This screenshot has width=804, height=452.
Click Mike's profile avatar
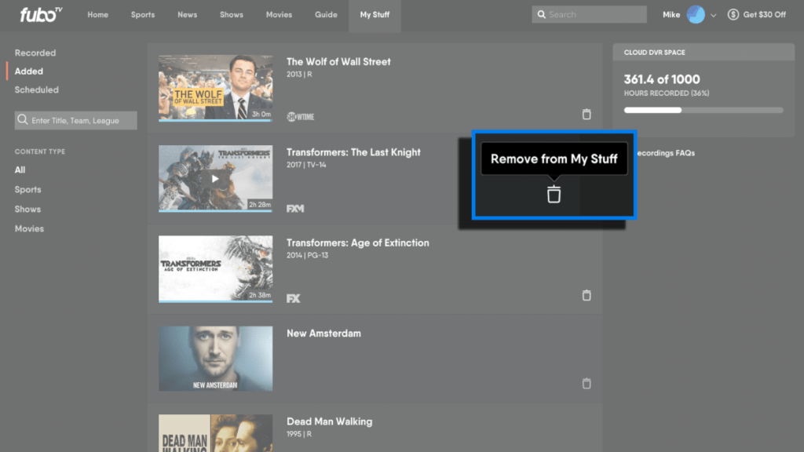click(x=694, y=14)
